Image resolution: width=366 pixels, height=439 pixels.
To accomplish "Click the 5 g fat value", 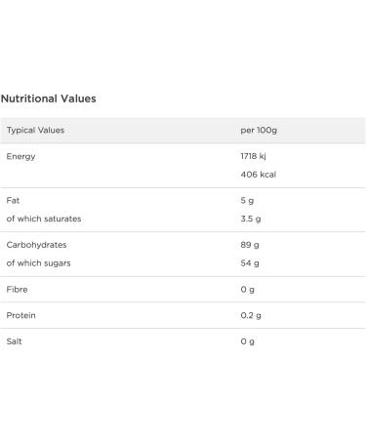I will [x=247, y=201].
